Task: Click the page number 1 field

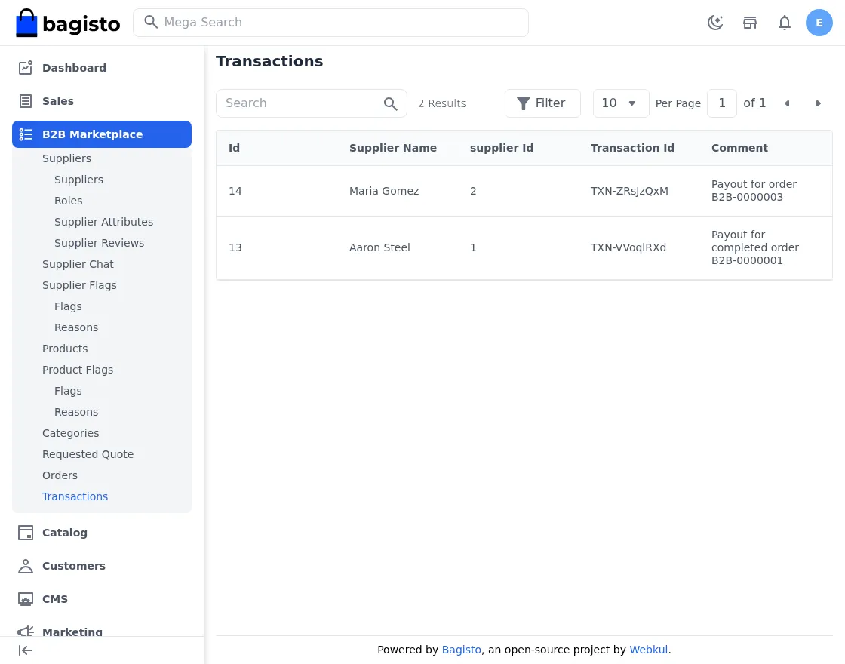Action: [x=722, y=103]
